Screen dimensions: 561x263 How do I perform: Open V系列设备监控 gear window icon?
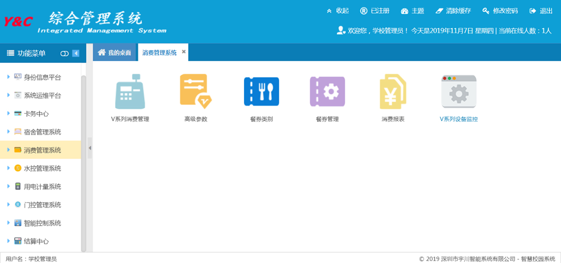click(x=459, y=92)
